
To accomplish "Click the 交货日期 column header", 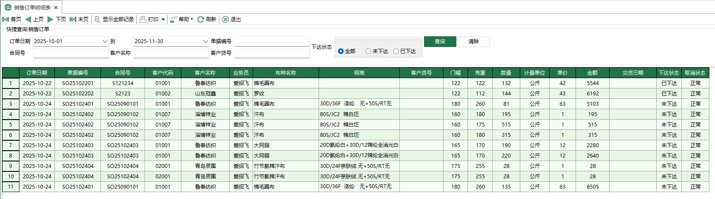I will pos(633,73).
